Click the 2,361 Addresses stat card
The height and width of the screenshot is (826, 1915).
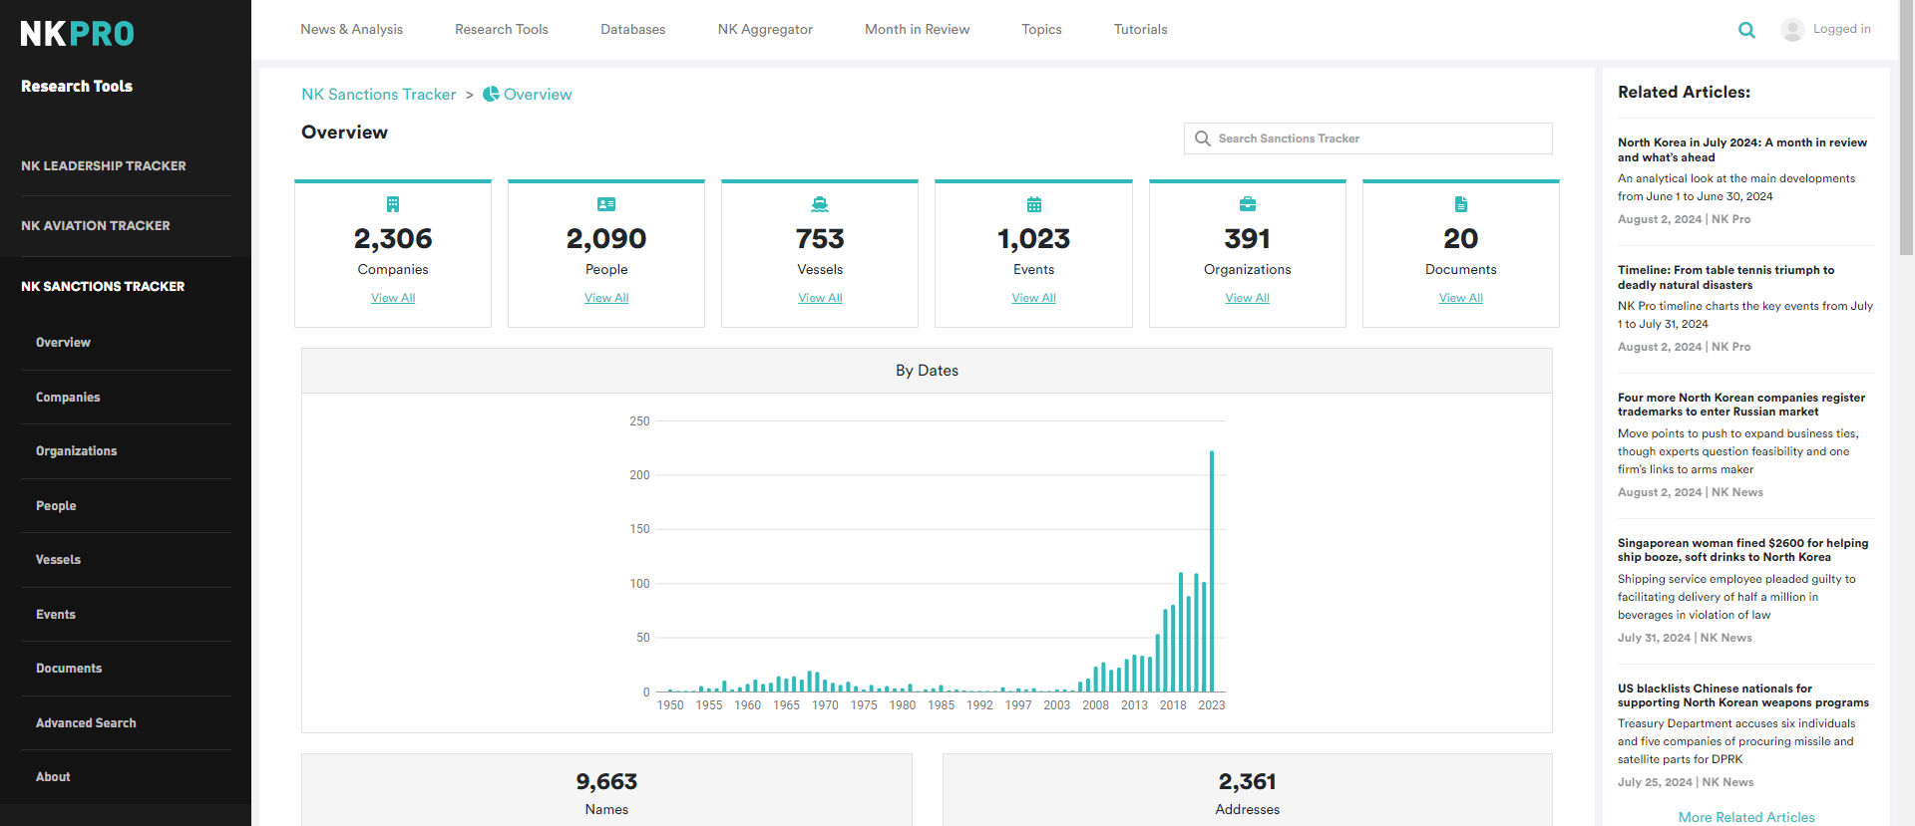coord(1247,790)
